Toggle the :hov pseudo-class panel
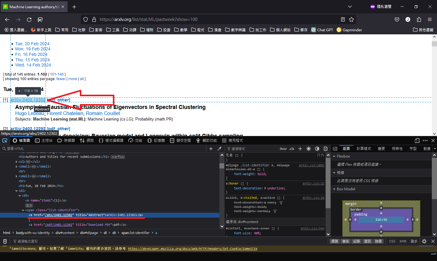 pyautogui.click(x=283, y=149)
